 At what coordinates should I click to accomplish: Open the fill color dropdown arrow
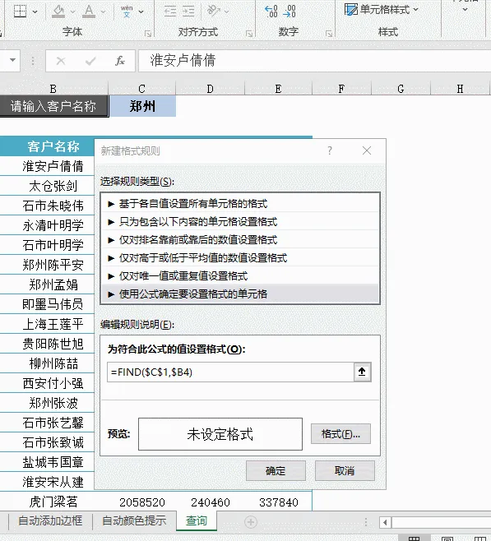pyautogui.click(x=73, y=12)
